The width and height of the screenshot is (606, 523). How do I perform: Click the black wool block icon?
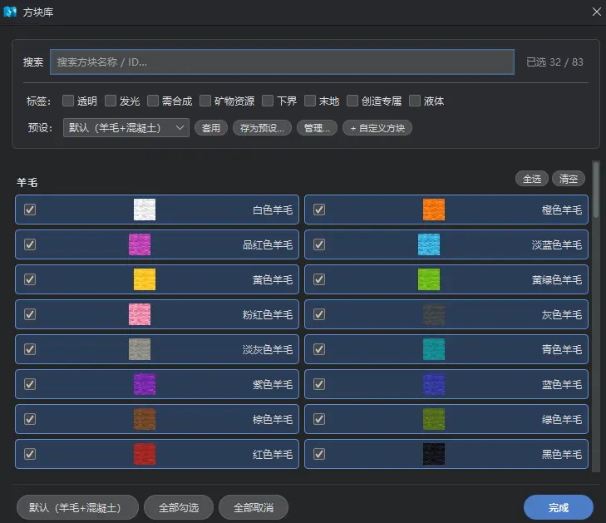tap(434, 454)
